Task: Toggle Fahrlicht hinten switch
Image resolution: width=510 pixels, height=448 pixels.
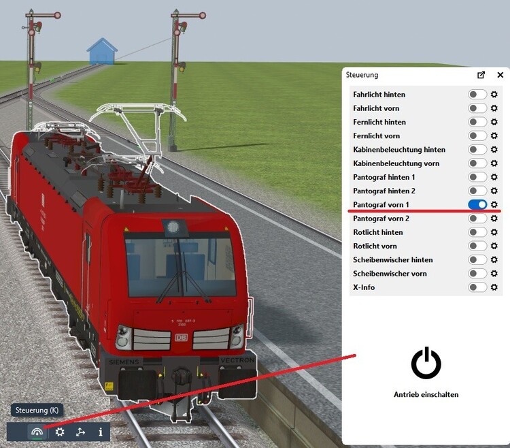Action: click(x=477, y=95)
